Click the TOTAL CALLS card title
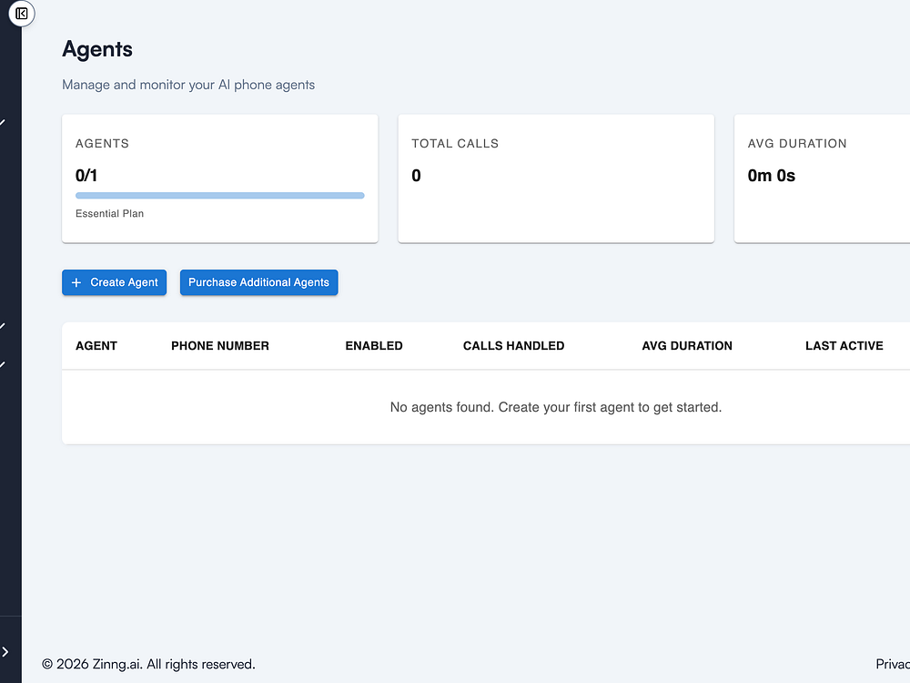The image size is (910, 683). point(455,144)
